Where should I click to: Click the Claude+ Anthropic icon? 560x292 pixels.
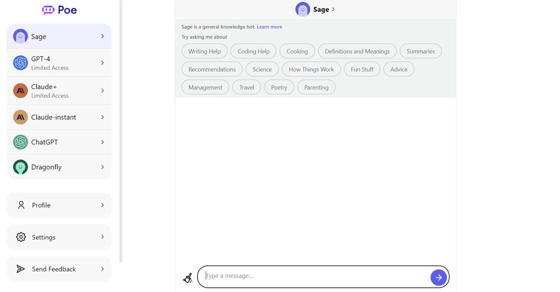pos(20,91)
